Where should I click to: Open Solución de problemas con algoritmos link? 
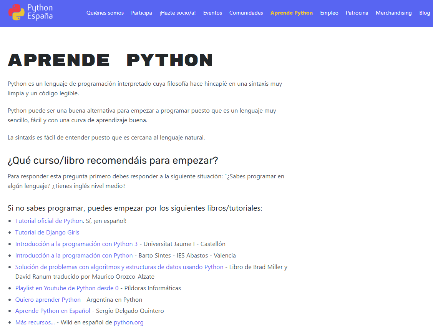(x=119, y=267)
